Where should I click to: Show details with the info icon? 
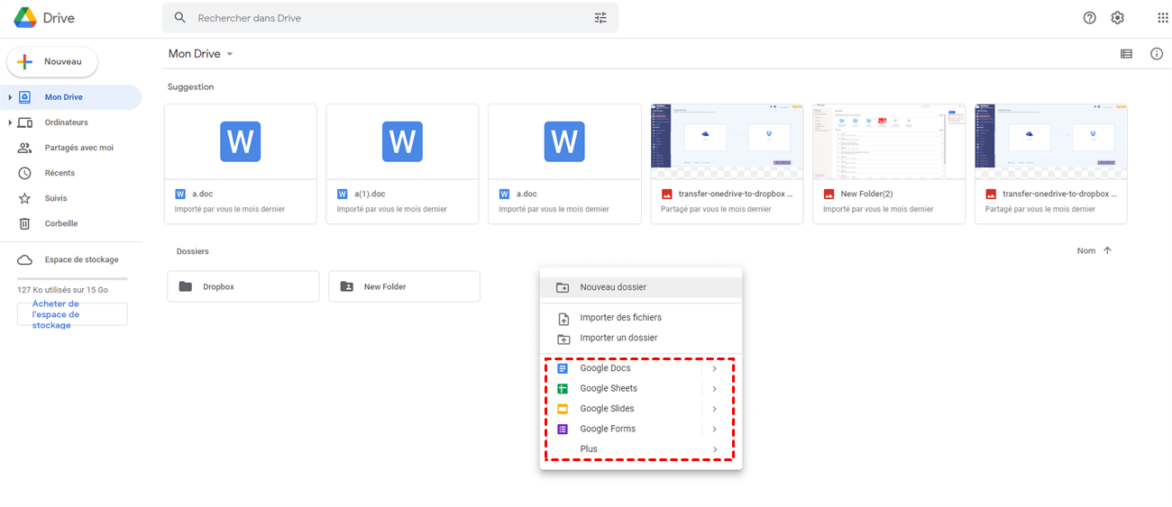click(1156, 54)
